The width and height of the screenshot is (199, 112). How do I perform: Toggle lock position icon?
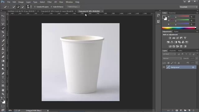pos(175,63)
